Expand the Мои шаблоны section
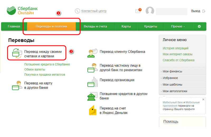211x137 pixels. (172, 85)
